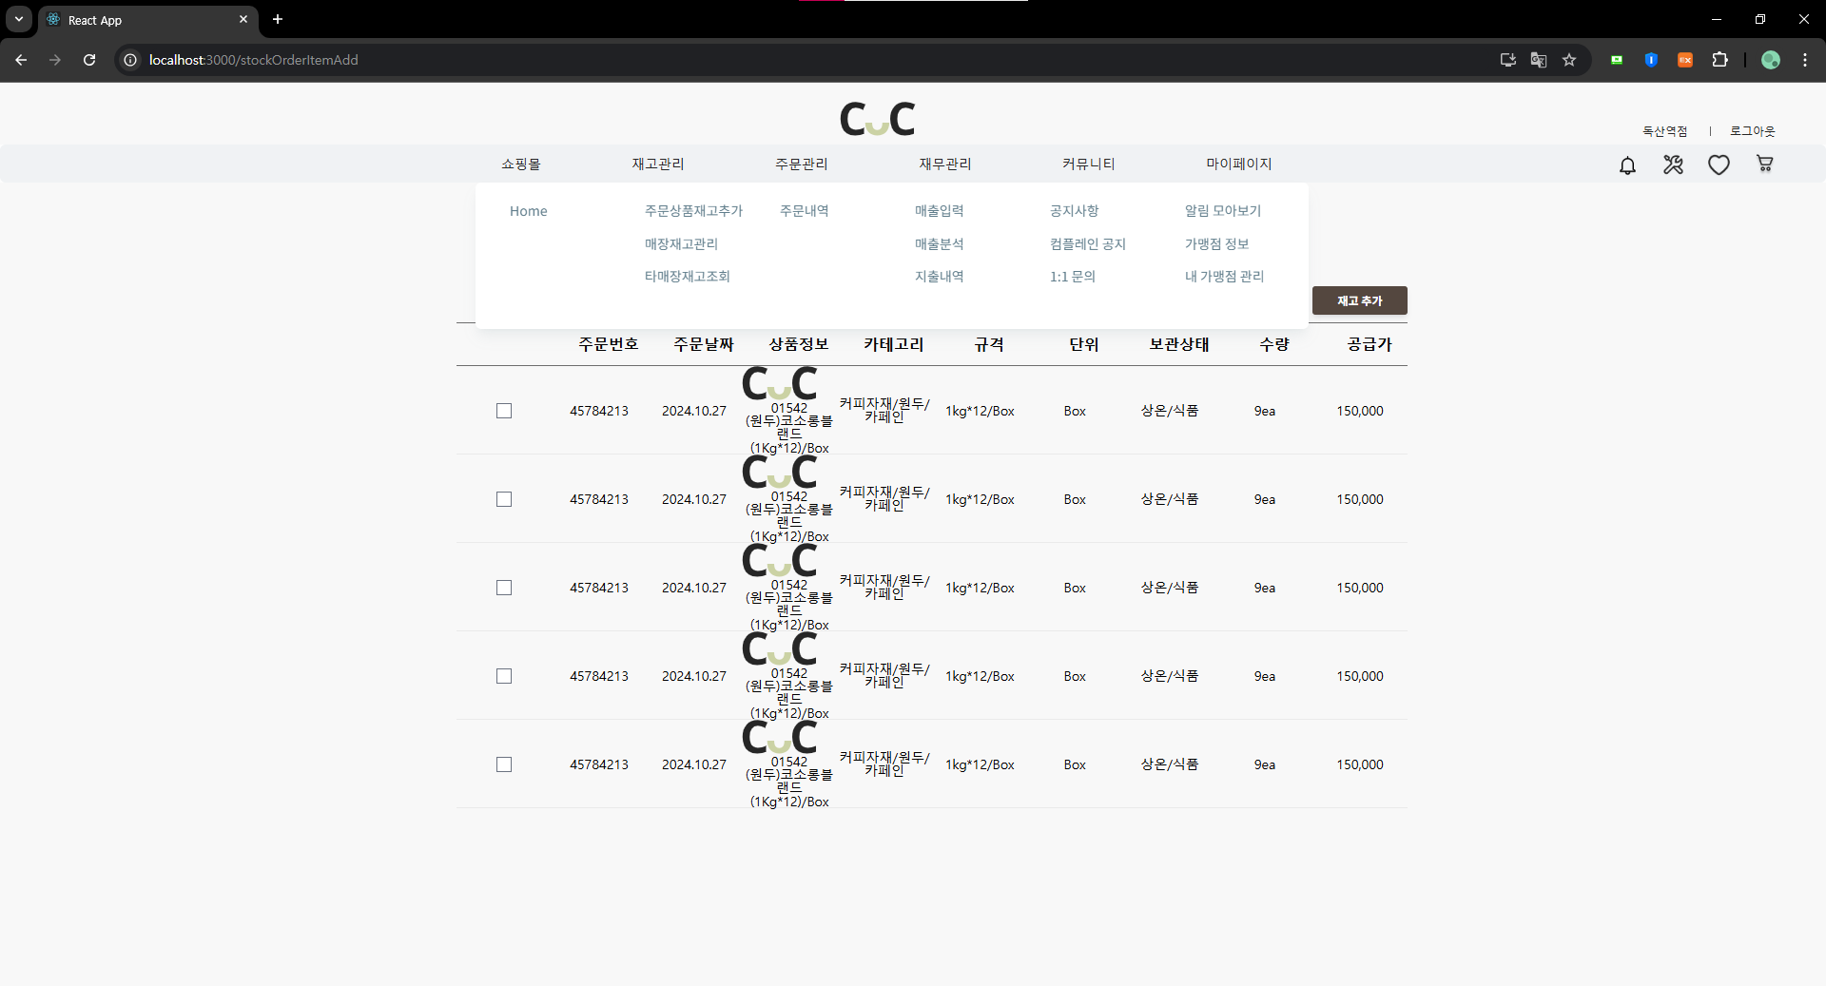1826x986 pixels.
Task: Click the profile avatar icon
Action: point(1771,60)
